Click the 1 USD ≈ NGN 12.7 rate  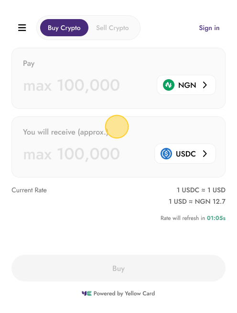pos(197,201)
